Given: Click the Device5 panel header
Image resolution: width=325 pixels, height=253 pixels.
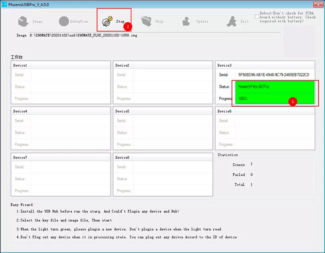Looking at the screenshot, I should coord(163,111).
